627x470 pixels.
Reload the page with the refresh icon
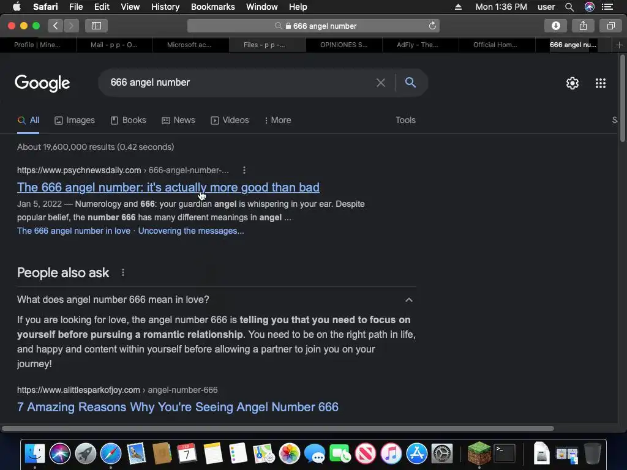point(432,26)
